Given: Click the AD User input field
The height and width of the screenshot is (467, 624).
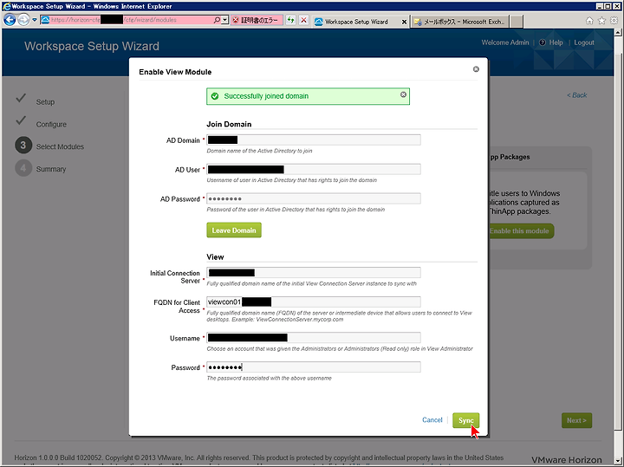Looking at the screenshot, I should pos(314,170).
